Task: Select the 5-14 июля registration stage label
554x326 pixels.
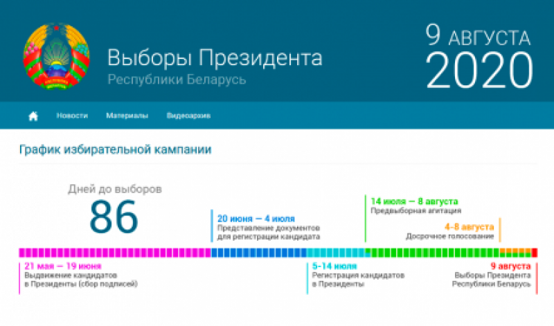Action: coord(335,266)
